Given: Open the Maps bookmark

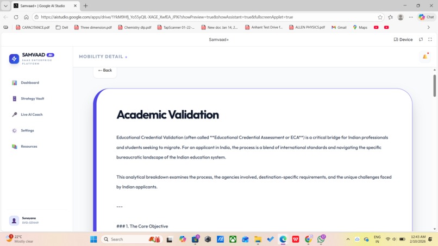Looking at the screenshot, I should coord(360,27).
